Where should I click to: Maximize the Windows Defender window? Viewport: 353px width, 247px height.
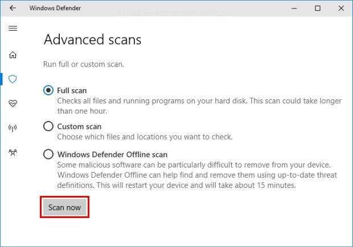[318, 9]
